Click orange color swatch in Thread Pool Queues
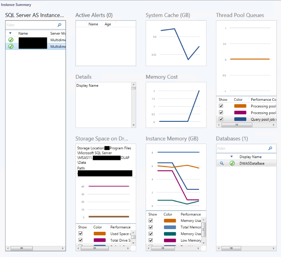The width and height of the screenshot is (281, 257). 240,106
